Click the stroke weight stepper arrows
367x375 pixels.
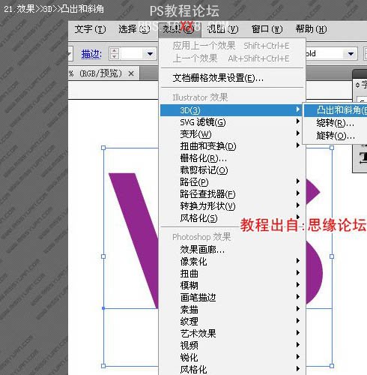click(115, 54)
